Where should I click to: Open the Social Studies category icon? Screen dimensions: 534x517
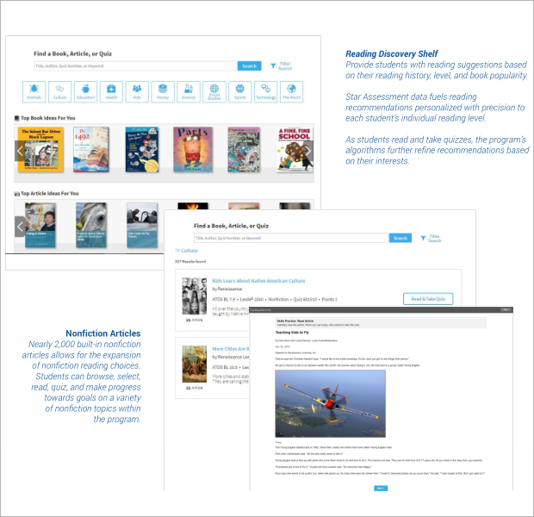214,91
